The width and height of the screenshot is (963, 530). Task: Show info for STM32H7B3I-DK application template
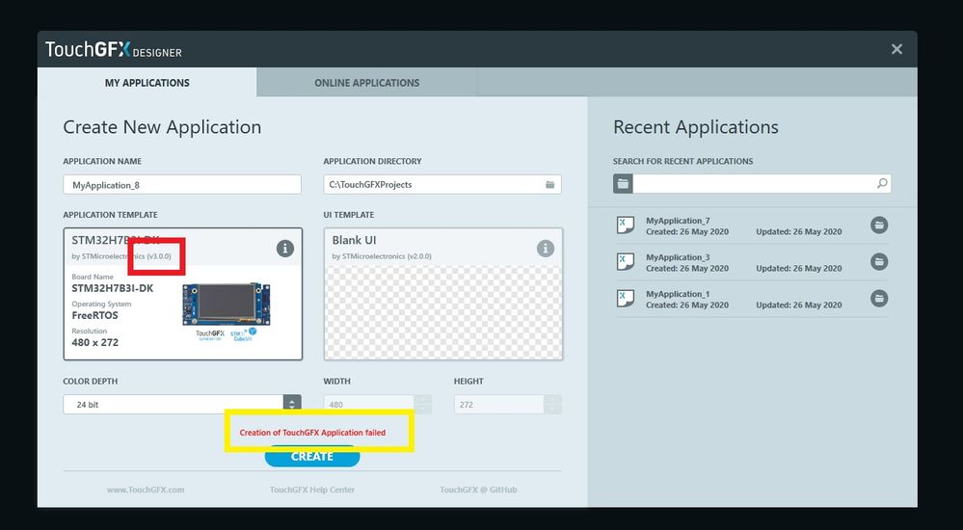click(285, 248)
